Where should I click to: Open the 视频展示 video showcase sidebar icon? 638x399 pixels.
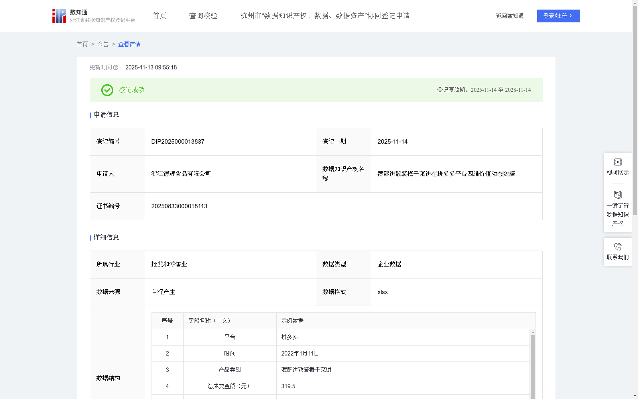pyautogui.click(x=618, y=162)
